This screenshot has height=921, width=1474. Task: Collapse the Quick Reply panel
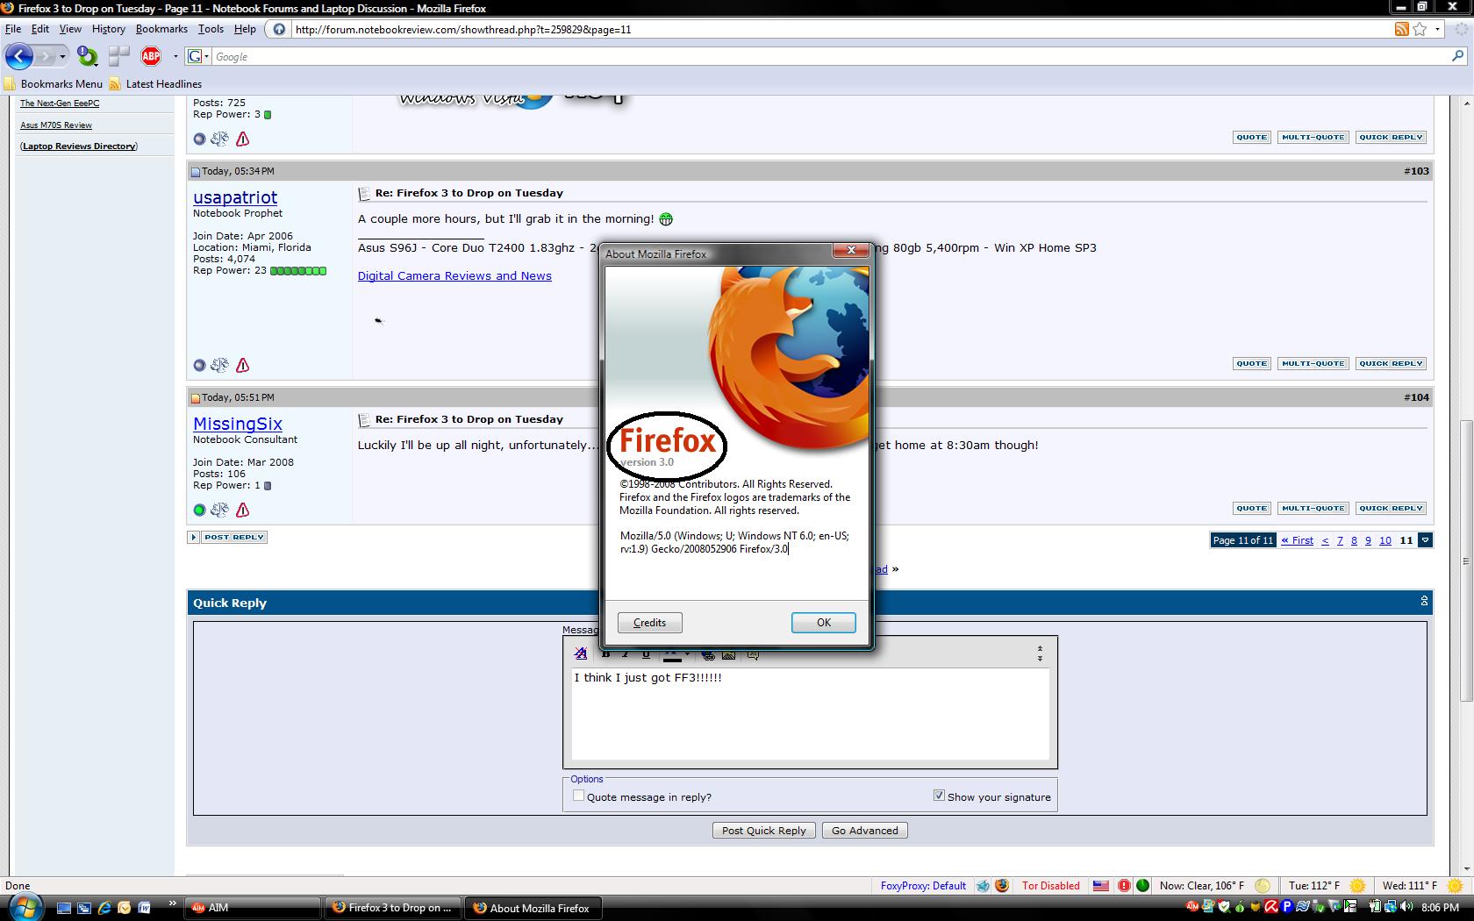pyautogui.click(x=1424, y=601)
